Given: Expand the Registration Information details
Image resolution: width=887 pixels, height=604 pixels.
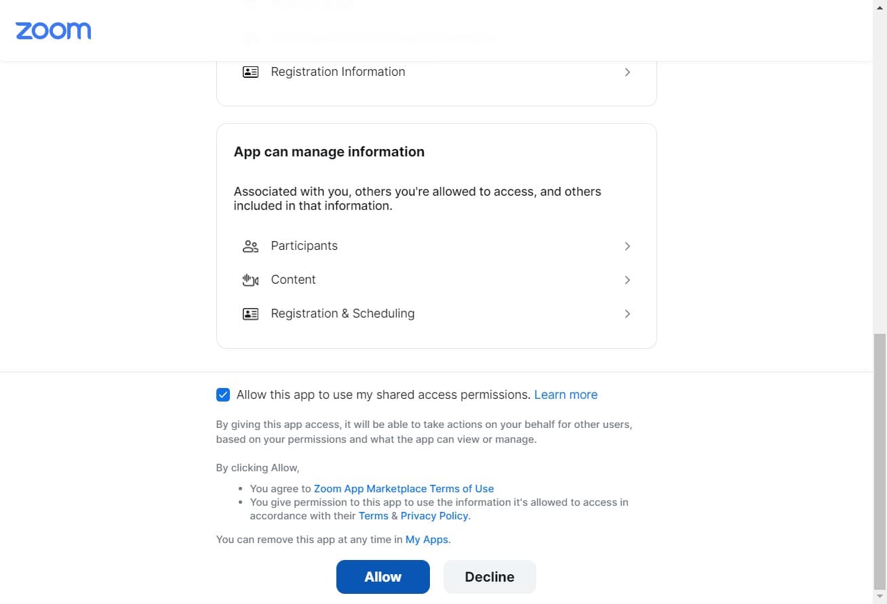Looking at the screenshot, I should [627, 72].
